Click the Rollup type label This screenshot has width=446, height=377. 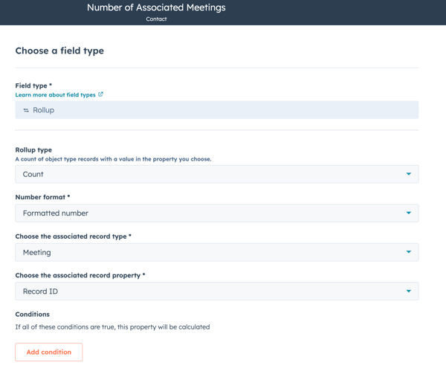(33, 149)
